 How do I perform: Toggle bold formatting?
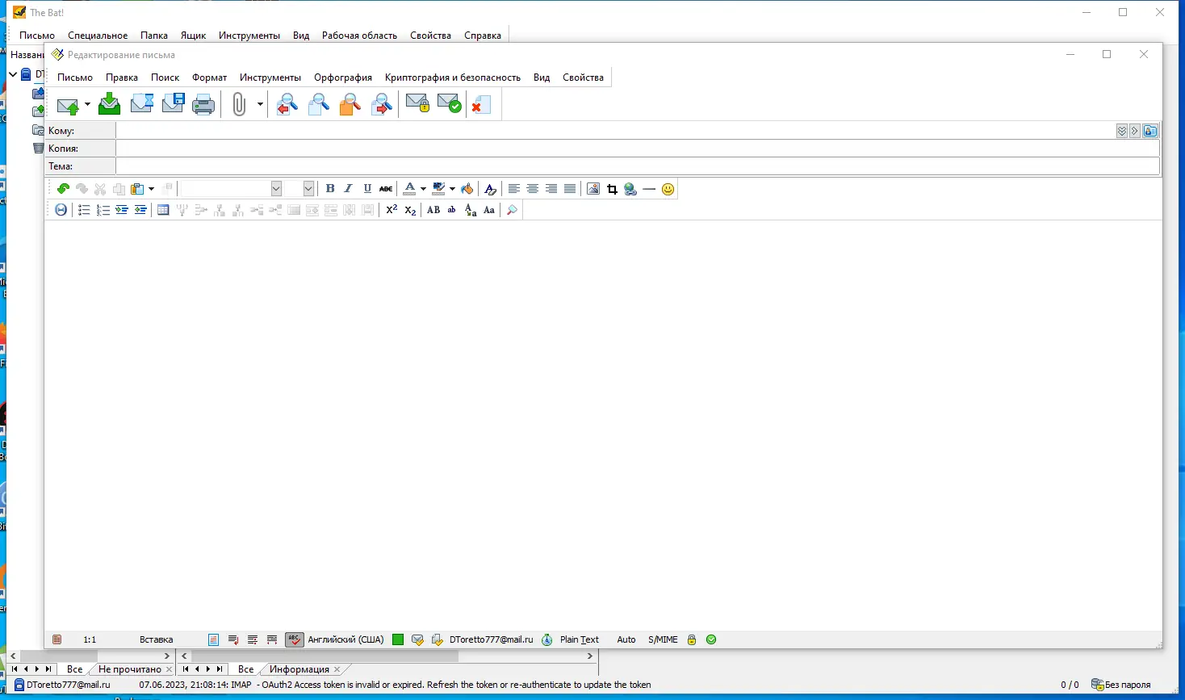click(330, 189)
